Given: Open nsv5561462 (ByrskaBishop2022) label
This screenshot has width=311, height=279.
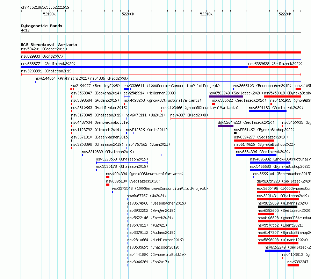Looking at the screenshot, I should click(x=264, y=130).
